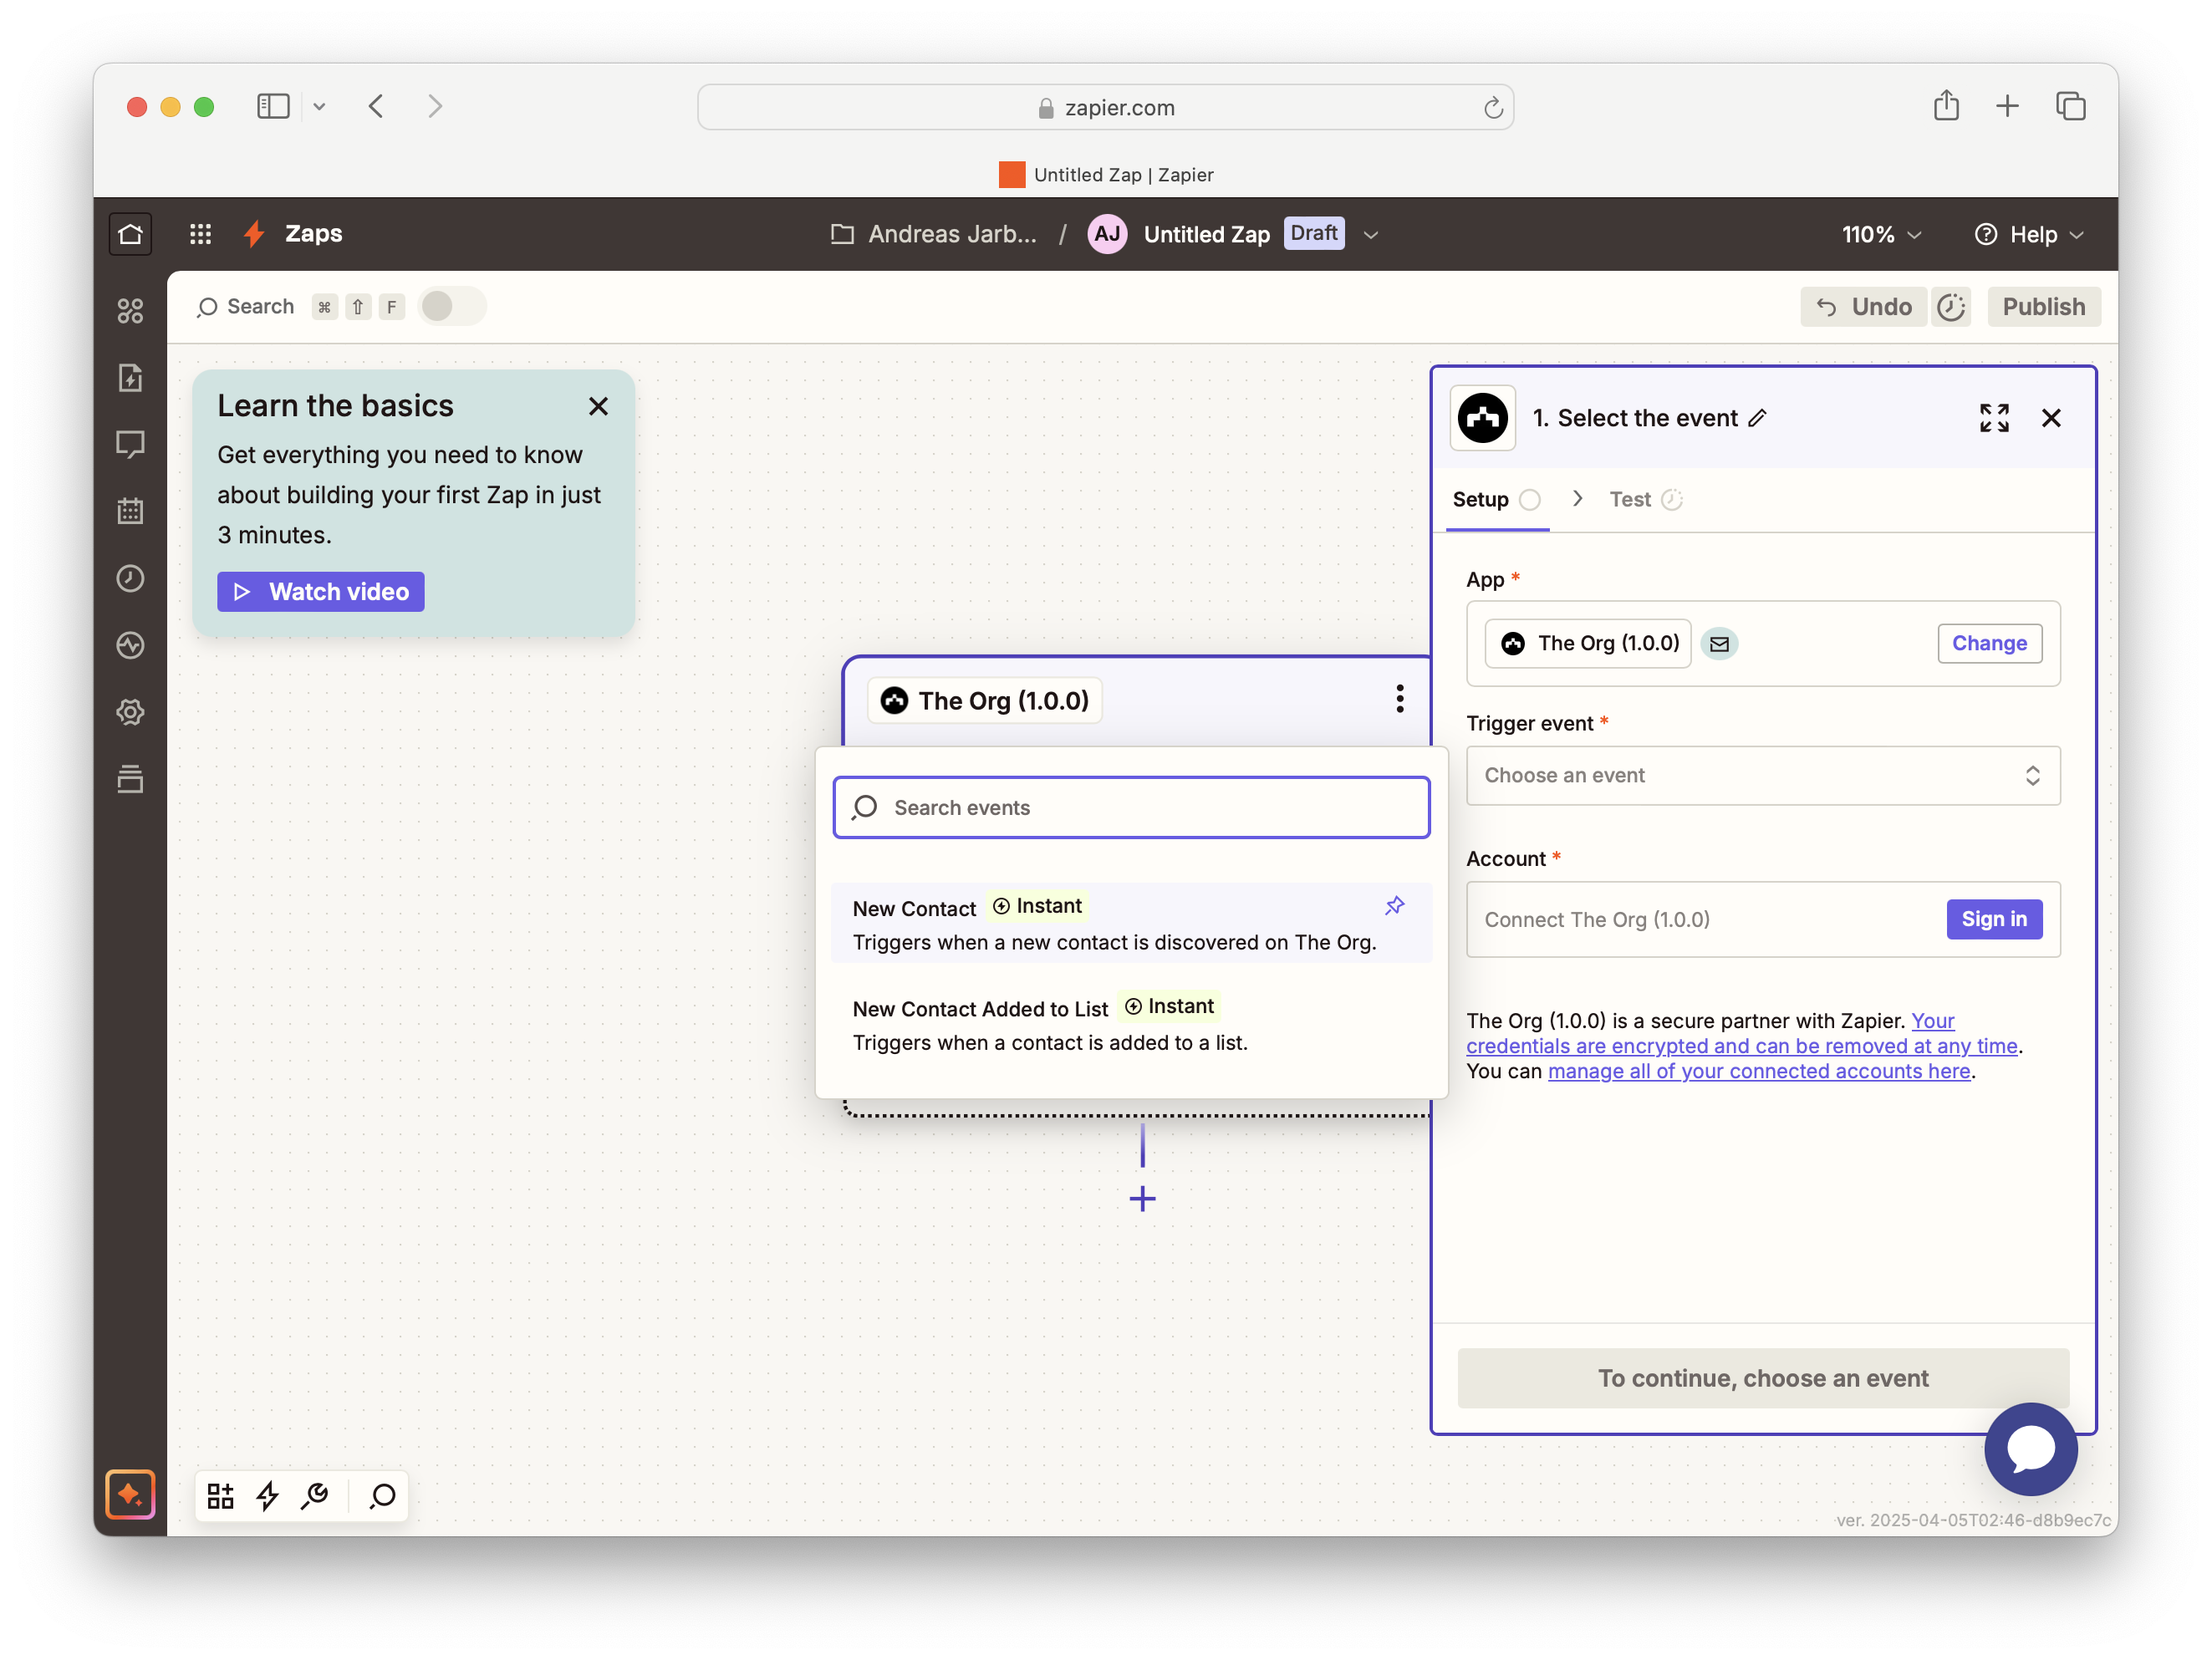This screenshot has height=1660, width=2212.
Task: Show Safari tab overview
Action: coord(2070,106)
